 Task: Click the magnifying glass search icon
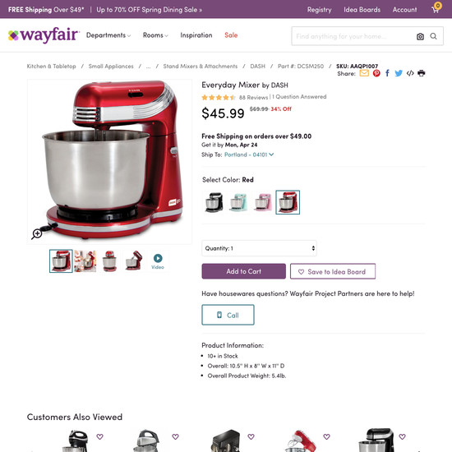tap(433, 36)
